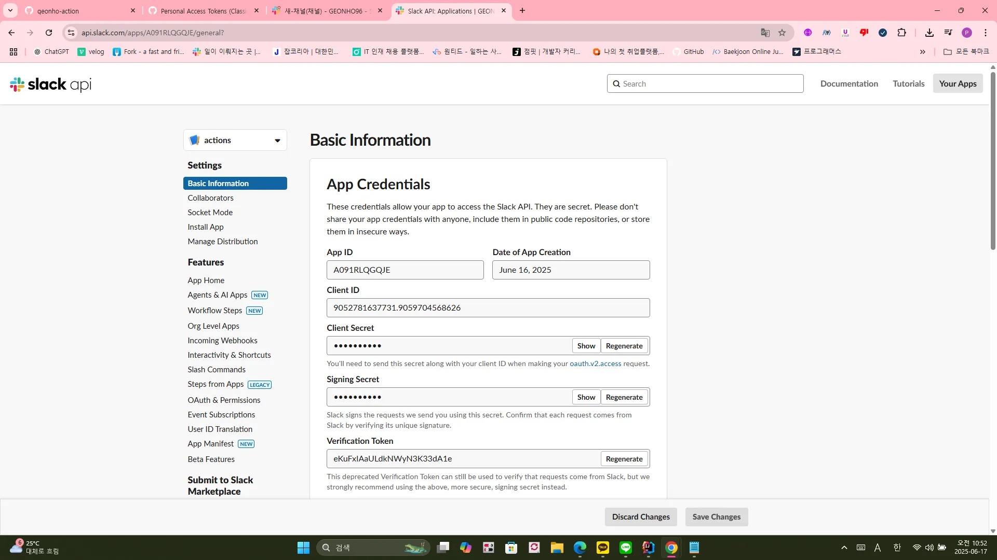This screenshot has height=560, width=997.
Task: Click the Client ID field
Action: 488,308
